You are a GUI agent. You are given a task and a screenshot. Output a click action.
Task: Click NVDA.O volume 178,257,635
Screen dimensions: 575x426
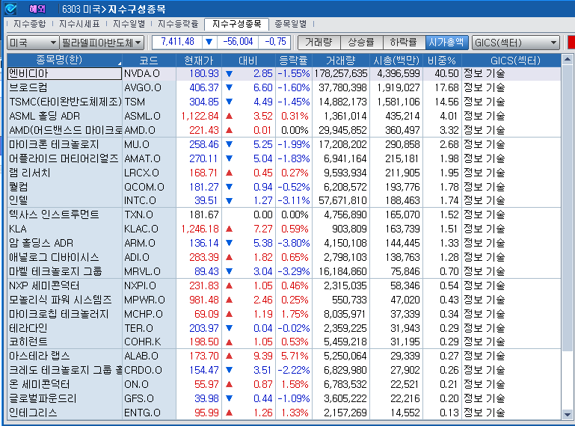point(341,73)
